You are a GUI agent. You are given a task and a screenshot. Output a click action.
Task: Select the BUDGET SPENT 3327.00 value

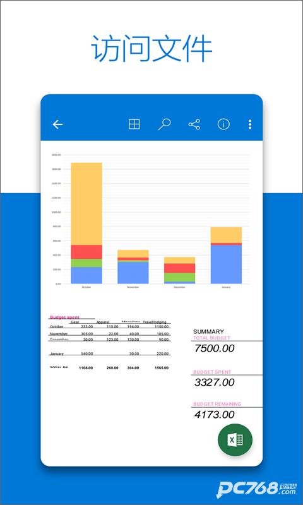point(215,383)
